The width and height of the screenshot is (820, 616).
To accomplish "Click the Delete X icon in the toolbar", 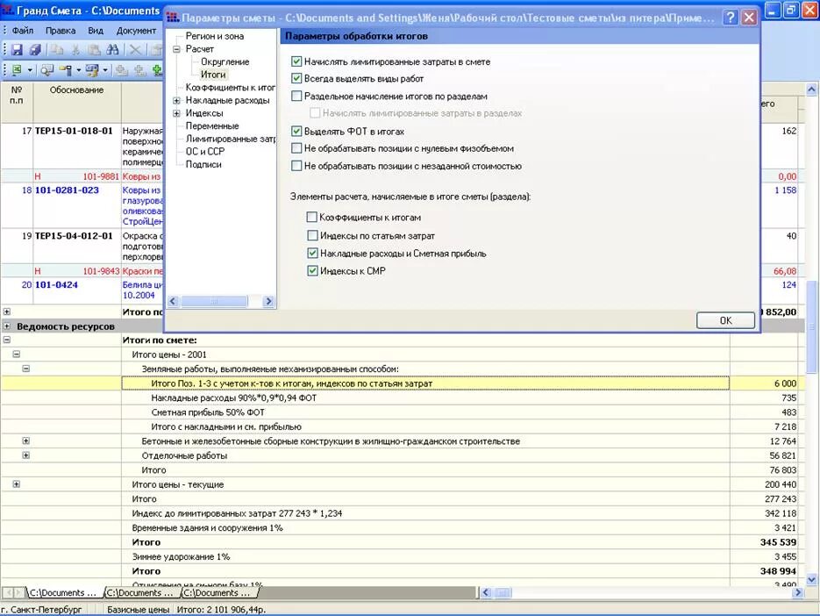I will pyautogui.click(x=135, y=50).
